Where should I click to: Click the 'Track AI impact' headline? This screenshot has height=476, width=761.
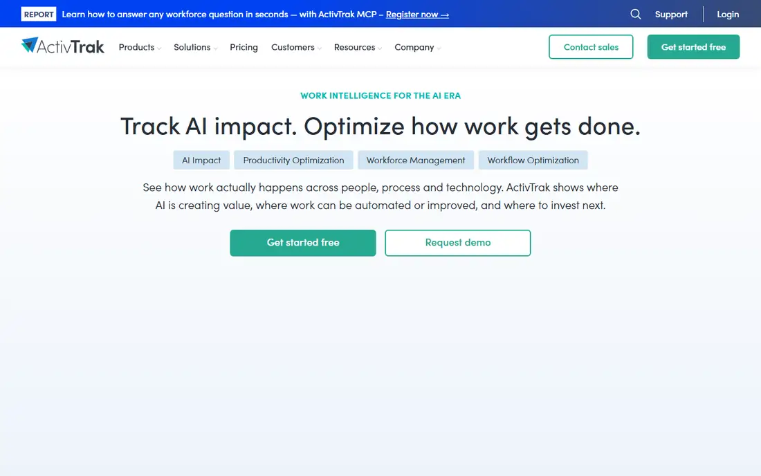[x=380, y=127]
